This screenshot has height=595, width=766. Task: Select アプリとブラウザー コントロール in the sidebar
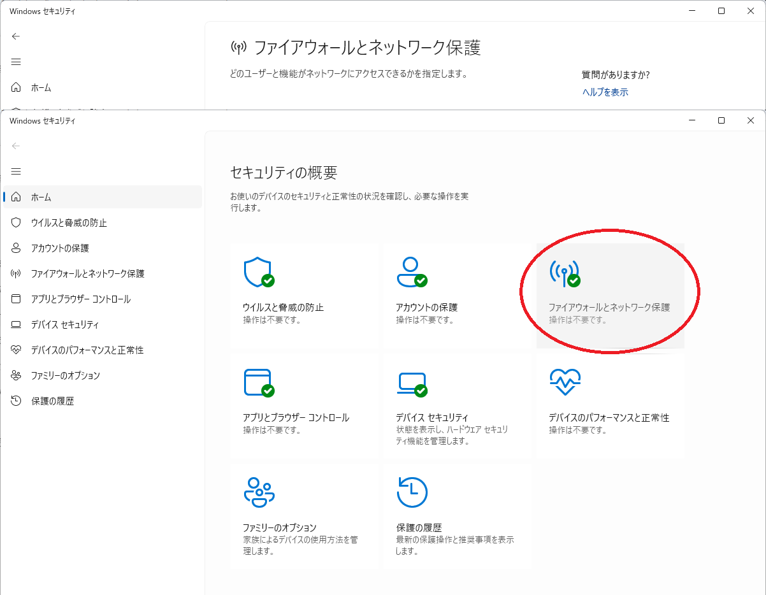click(x=103, y=299)
